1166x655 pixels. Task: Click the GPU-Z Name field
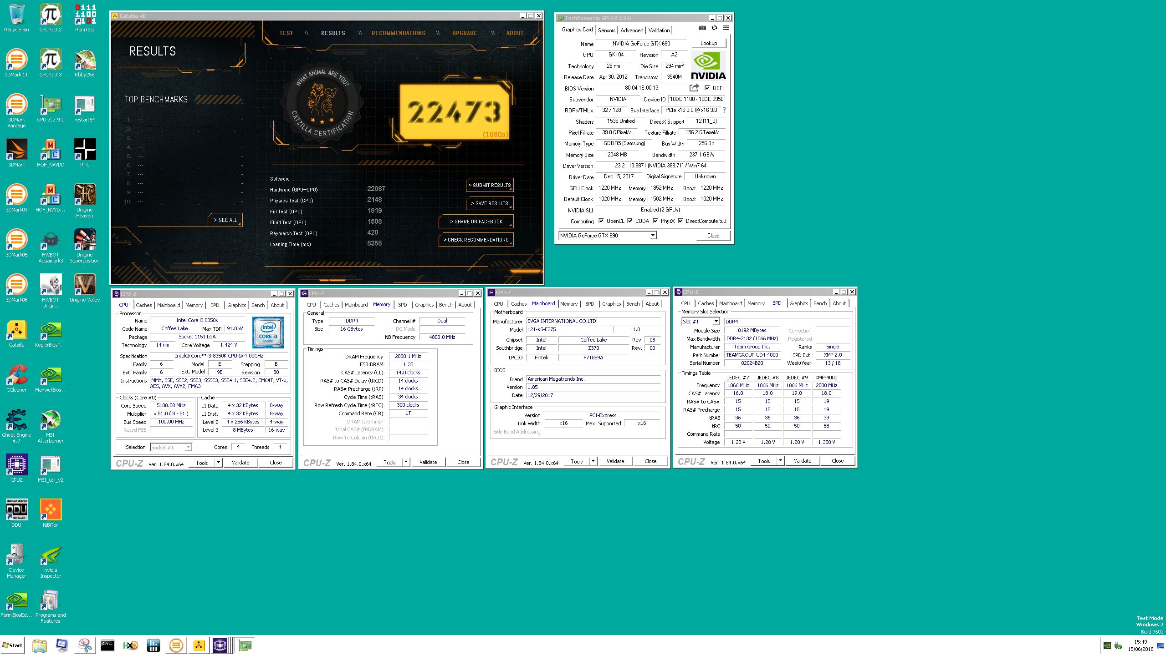(641, 44)
